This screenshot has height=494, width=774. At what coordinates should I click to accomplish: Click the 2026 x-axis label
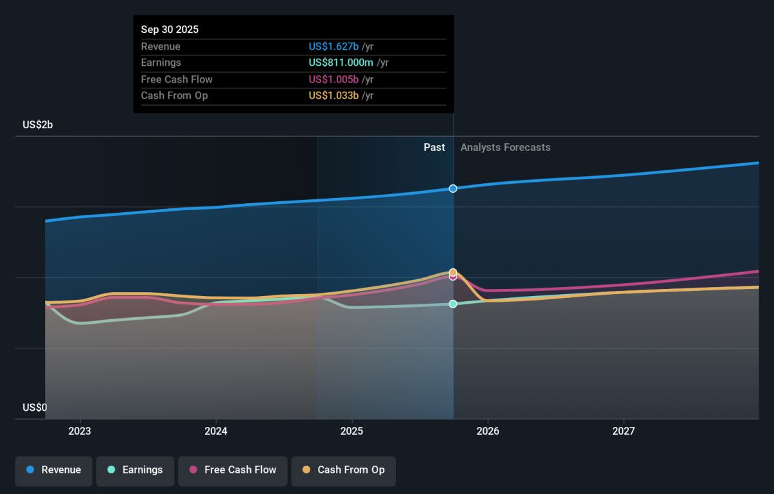tap(488, 430)
